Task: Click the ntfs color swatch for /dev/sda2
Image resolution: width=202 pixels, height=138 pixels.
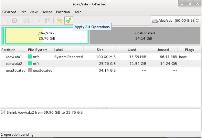Action: [x=30, y=63]
